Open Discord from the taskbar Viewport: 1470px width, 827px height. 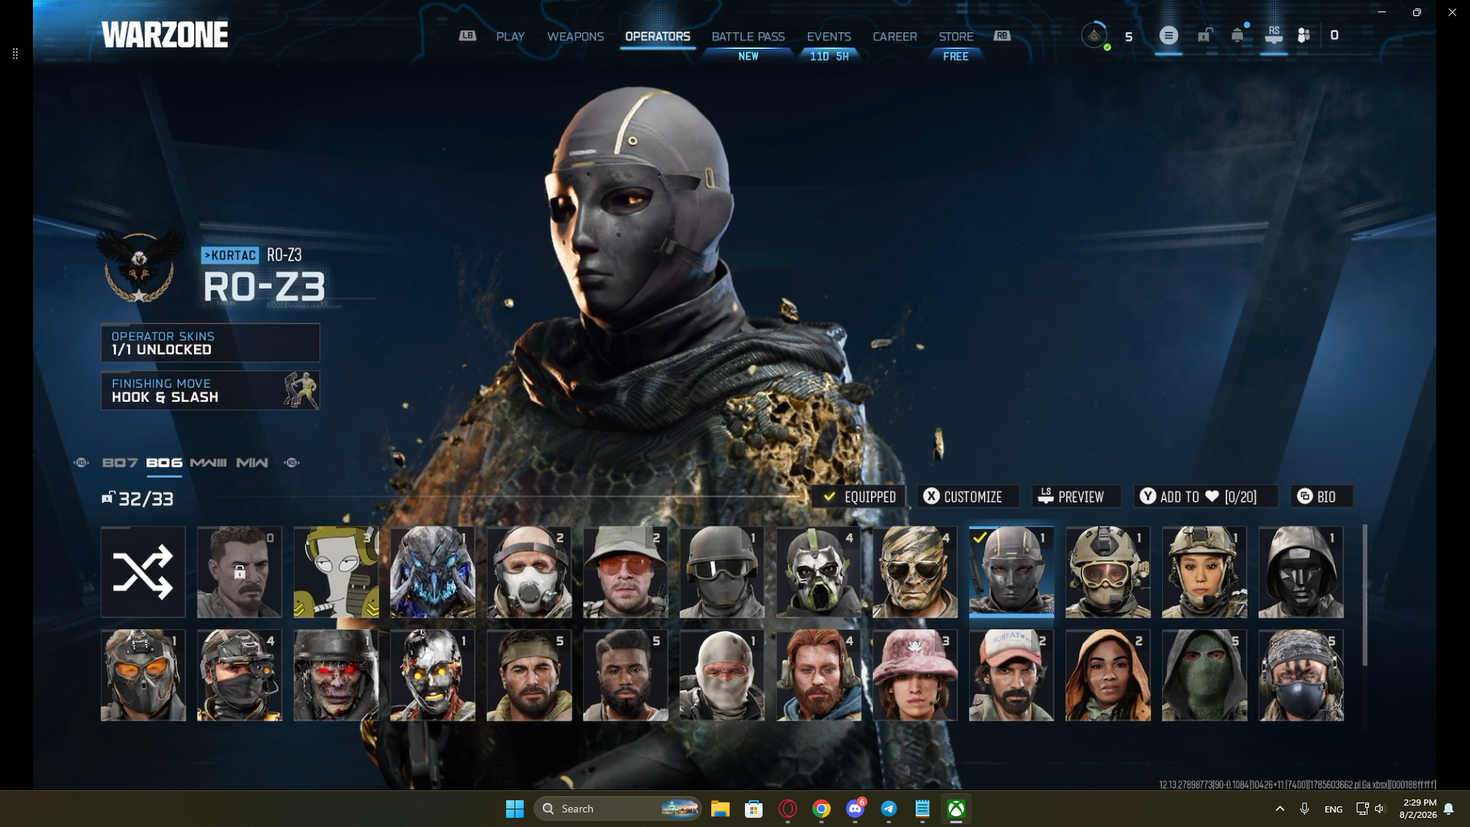click(855, 809)
